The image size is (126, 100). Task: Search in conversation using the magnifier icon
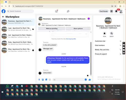(111, 33)
